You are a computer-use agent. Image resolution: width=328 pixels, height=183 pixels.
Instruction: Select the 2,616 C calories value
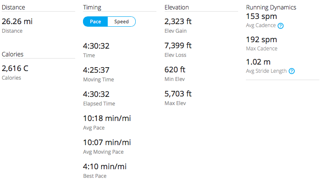pyautogui.click(x=16, y=68)
